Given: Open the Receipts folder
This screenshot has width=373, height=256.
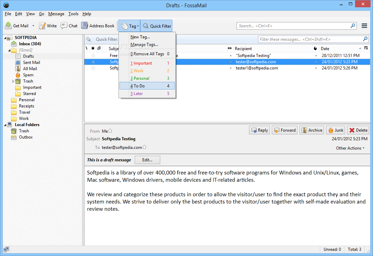Looking at the screenshot, I should [x=26, y=106].
